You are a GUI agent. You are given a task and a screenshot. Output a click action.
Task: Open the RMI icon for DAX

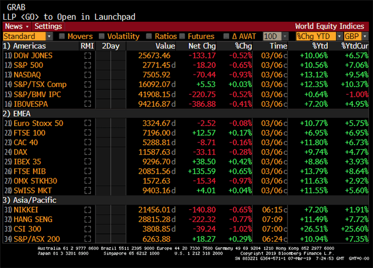point(88,152)
